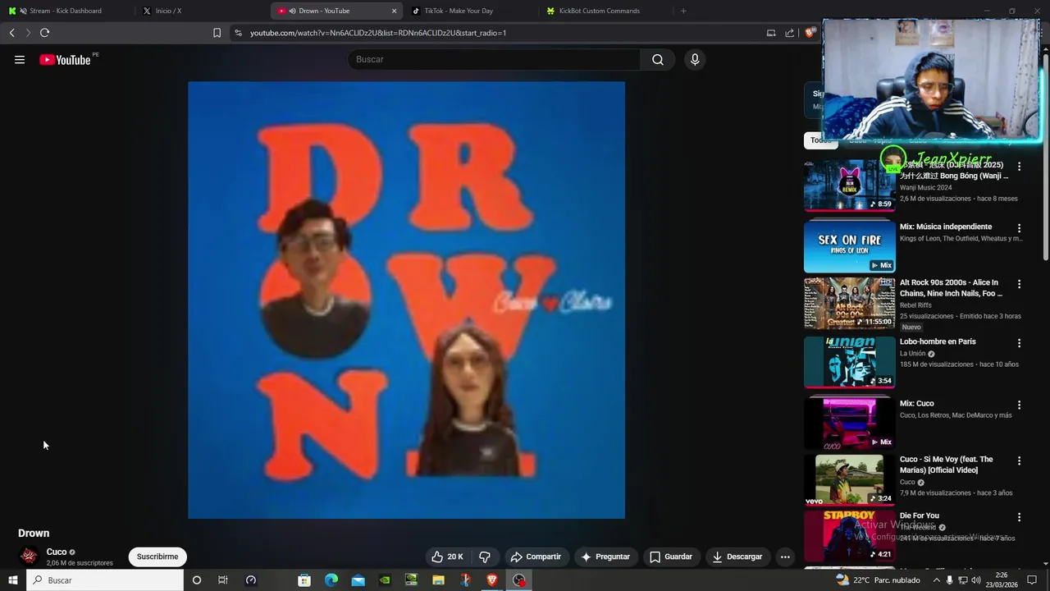Open Sex On Fire mix thumbnail
This screenshot has width=1050, height=591.
(x=849, y=246)
